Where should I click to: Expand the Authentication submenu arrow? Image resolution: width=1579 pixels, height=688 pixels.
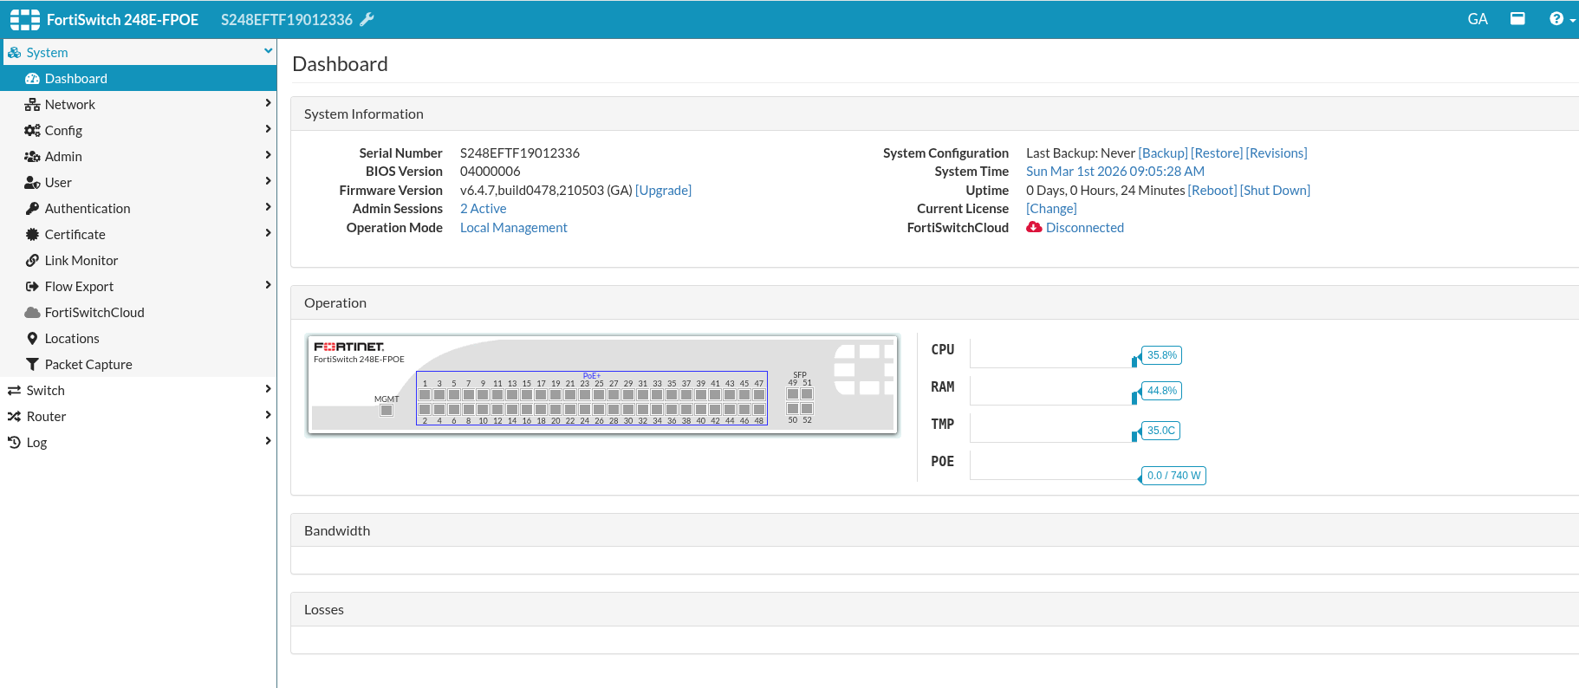(x=268, y=207)
